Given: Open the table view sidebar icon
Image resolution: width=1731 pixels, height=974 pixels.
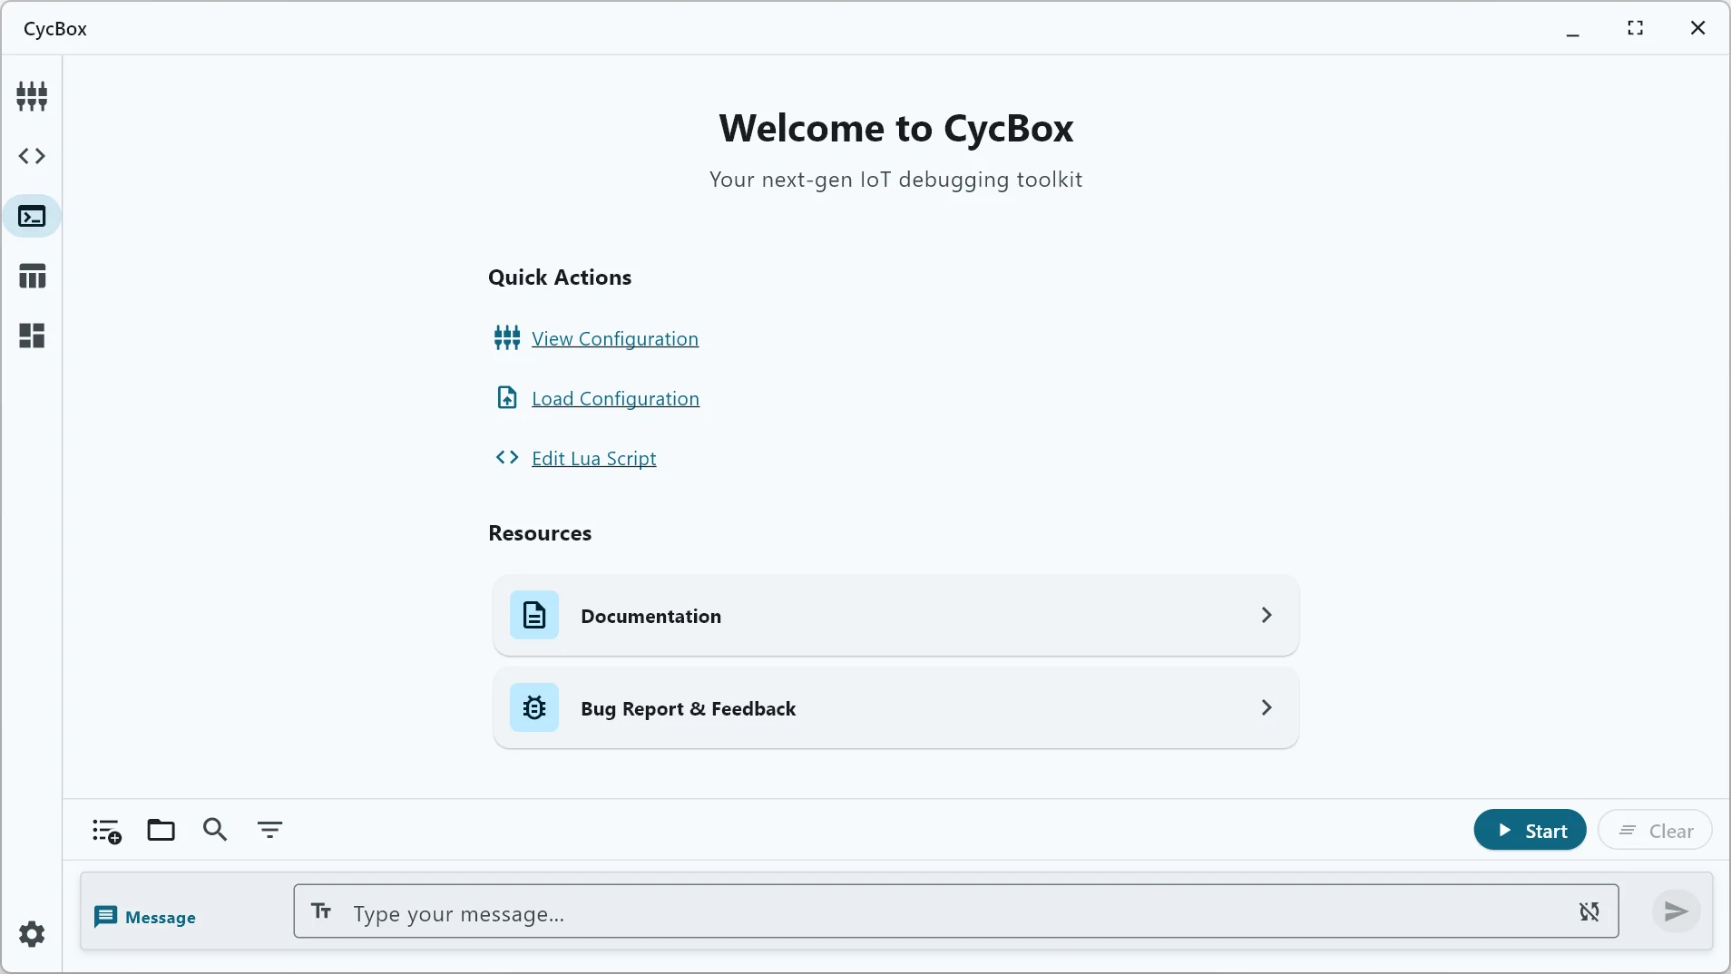Looking at the screenshot, I should click(32, 276).
